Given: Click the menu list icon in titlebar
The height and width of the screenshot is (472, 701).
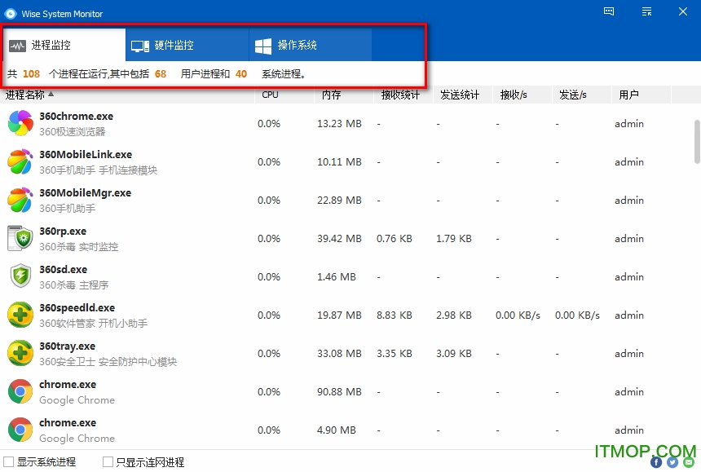Looking at the screenshot, I should point(646,11).
